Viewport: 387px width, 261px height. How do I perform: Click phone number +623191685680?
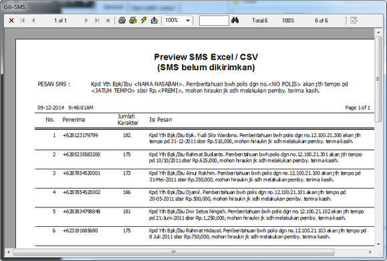[80, 231]
